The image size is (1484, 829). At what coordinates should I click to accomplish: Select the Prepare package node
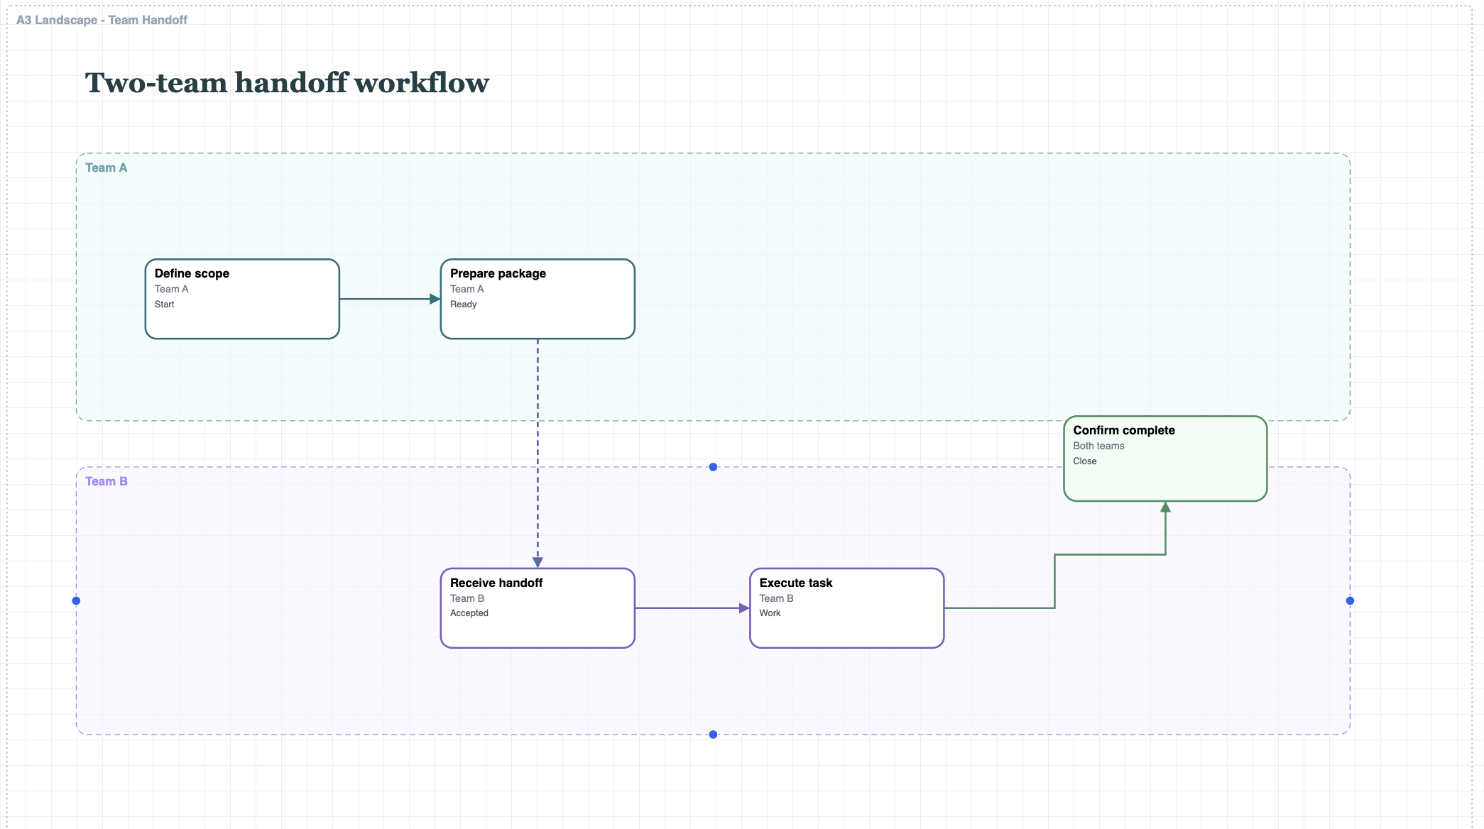tap(538, 299)
